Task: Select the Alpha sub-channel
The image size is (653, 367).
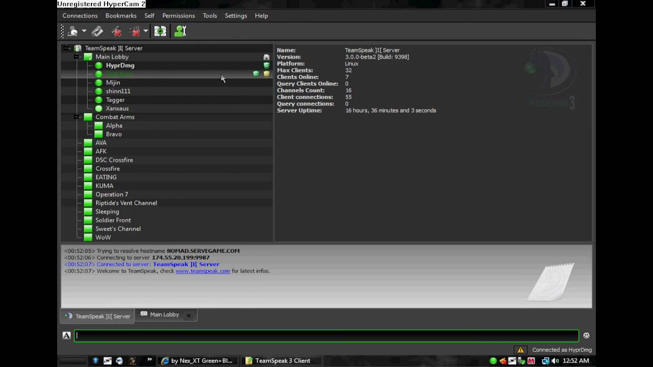Action: 114,125
